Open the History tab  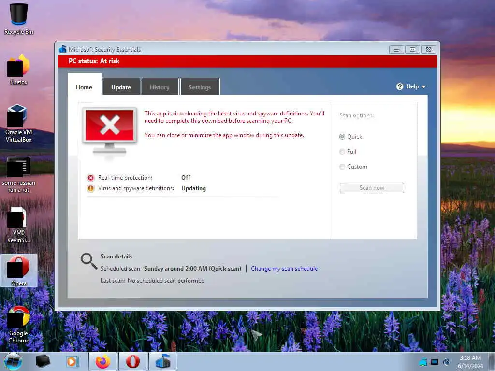click(x=160, y=86)
